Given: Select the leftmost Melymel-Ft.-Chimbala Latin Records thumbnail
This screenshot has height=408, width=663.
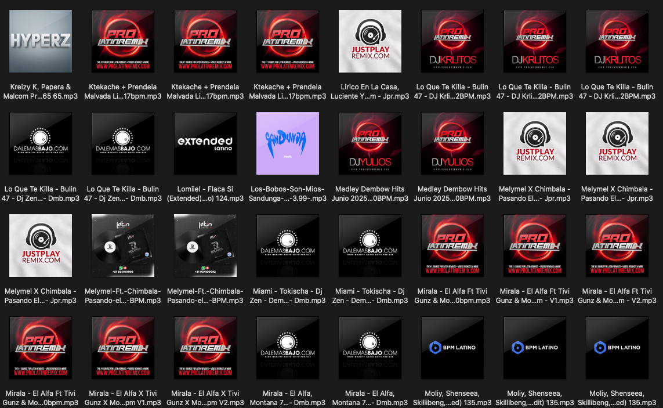Looking at the screenshot, I should pyautogui.click(x=123, y=245).
